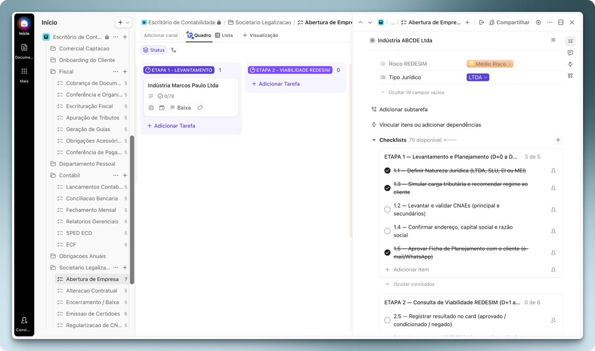Click Vincular itens ou adicionar dependências
595x351 pixels.
[x=426, y=125]
